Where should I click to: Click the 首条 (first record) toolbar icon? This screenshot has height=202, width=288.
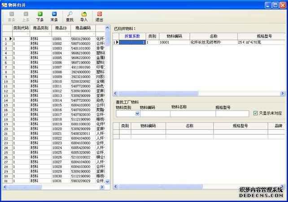12,17
